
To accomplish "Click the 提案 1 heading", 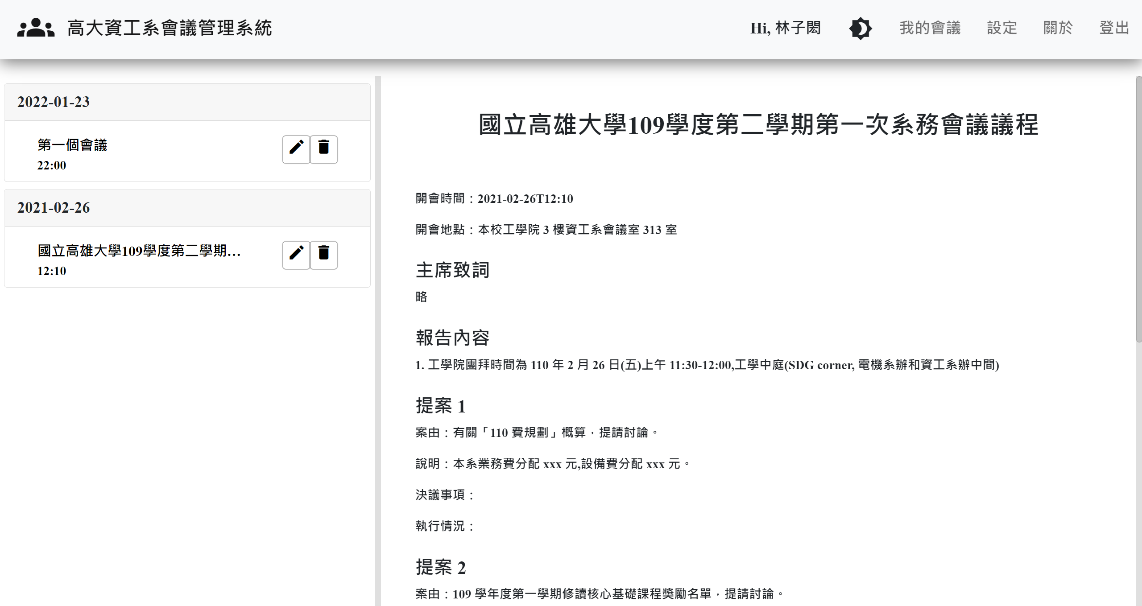I will pos(440,406).
